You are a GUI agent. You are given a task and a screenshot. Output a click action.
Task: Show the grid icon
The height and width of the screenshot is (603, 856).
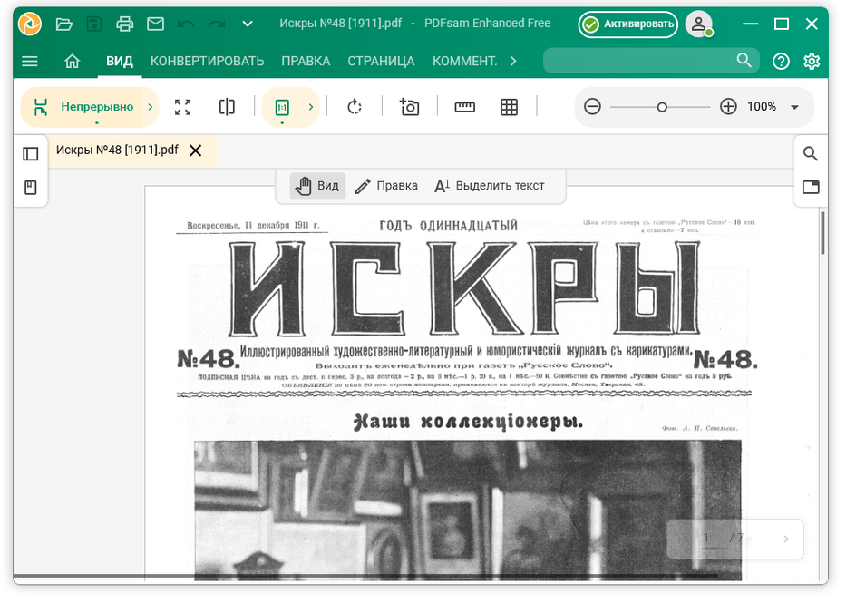click(x=509, y=107)
